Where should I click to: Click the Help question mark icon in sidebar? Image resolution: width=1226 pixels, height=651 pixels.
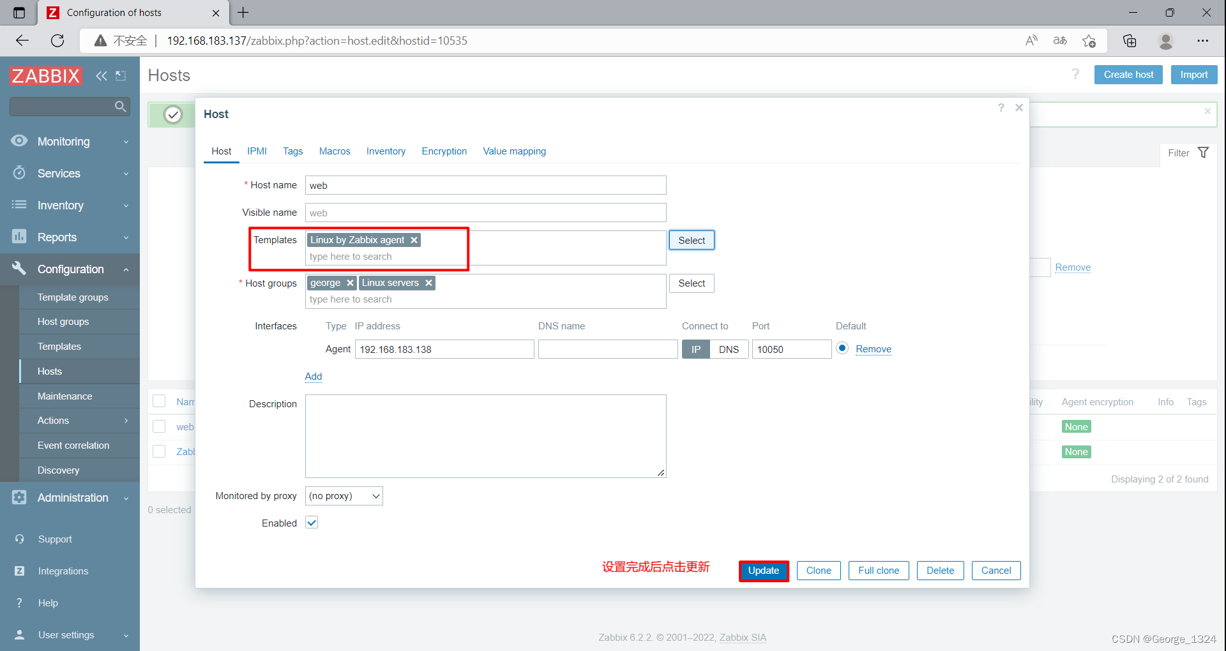[20, 603]
